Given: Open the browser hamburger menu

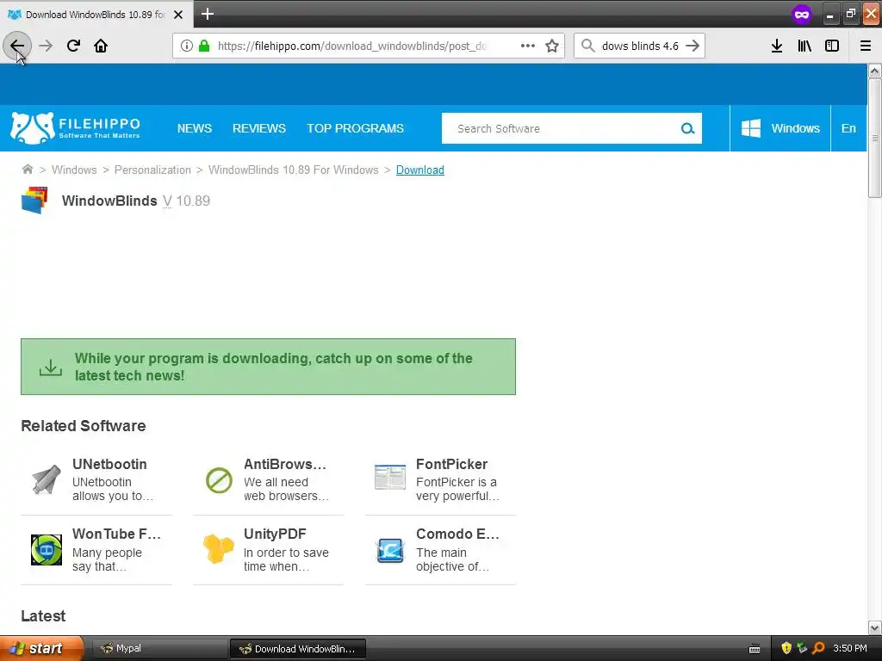Looking at the screenshot, I should (x=866, y=46).
